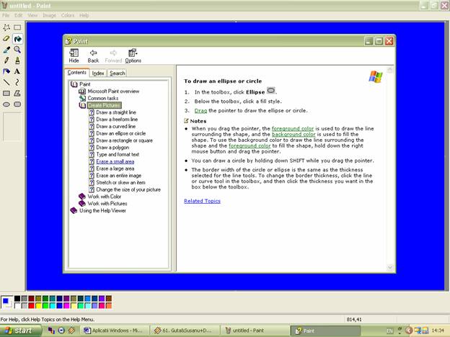This screenshot has height=337, width=450.
Task: Open the Erase a small area topic
Action: tap(115, 161)
